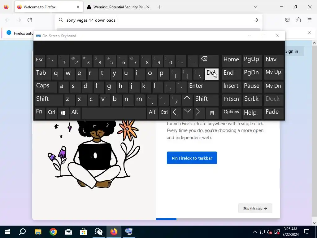This screenshot has height=238, width=317.
Task: Click Skip this step
Action: tap(255, 208)
